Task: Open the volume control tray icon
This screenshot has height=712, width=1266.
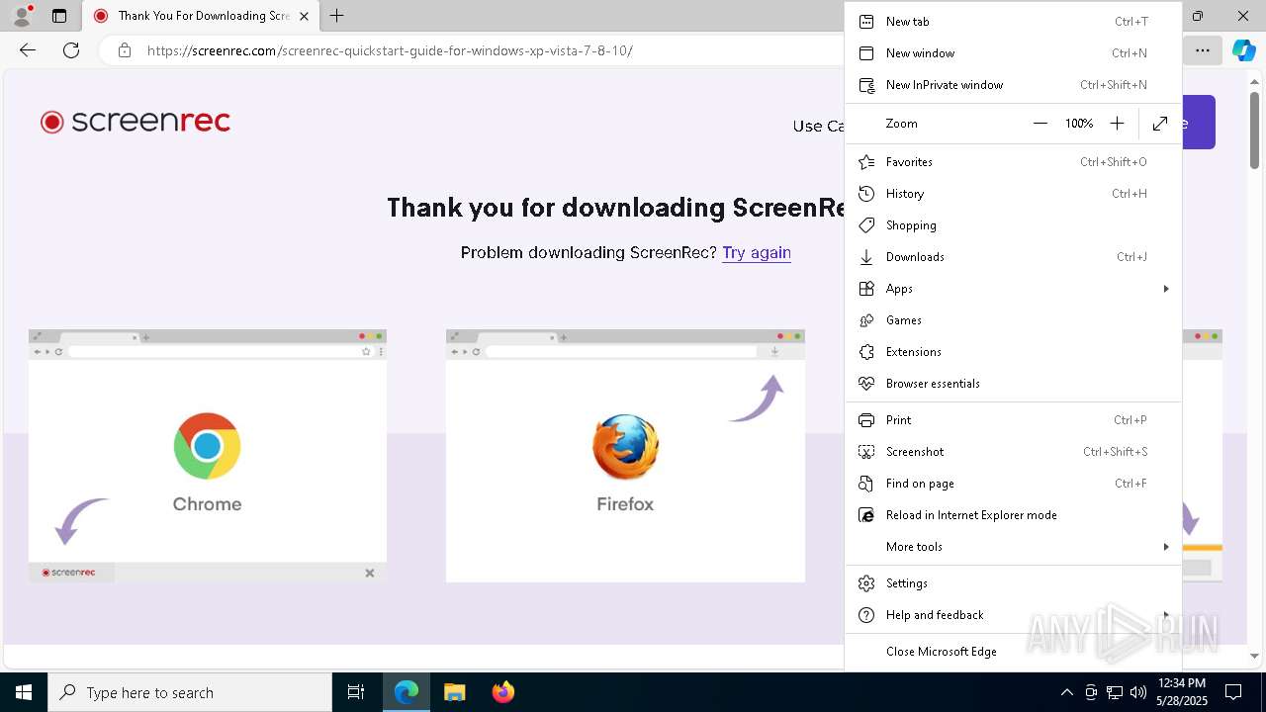Action: [1138, 692]
